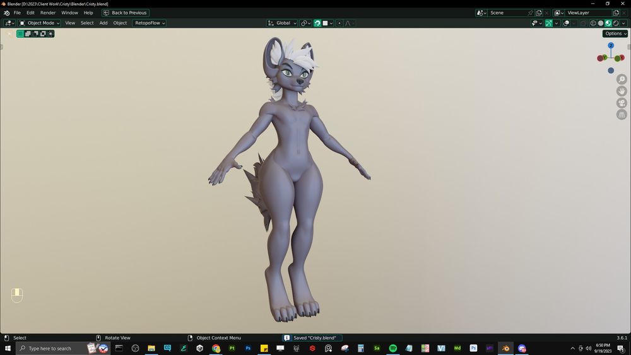
Task: Add a new view layer
Action: click(x=616, y=13)
